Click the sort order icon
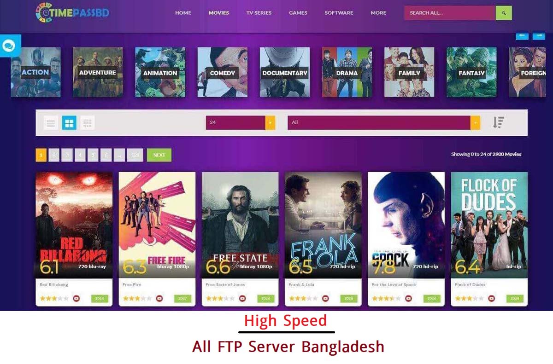 tap(498, 122)
